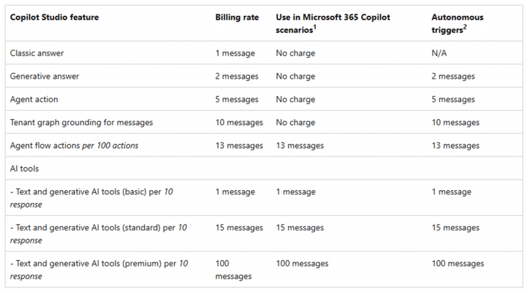Click the 'Copilot Studio feature' column header
This screenshot has width=528, height=293.
(x=54, y=18)
